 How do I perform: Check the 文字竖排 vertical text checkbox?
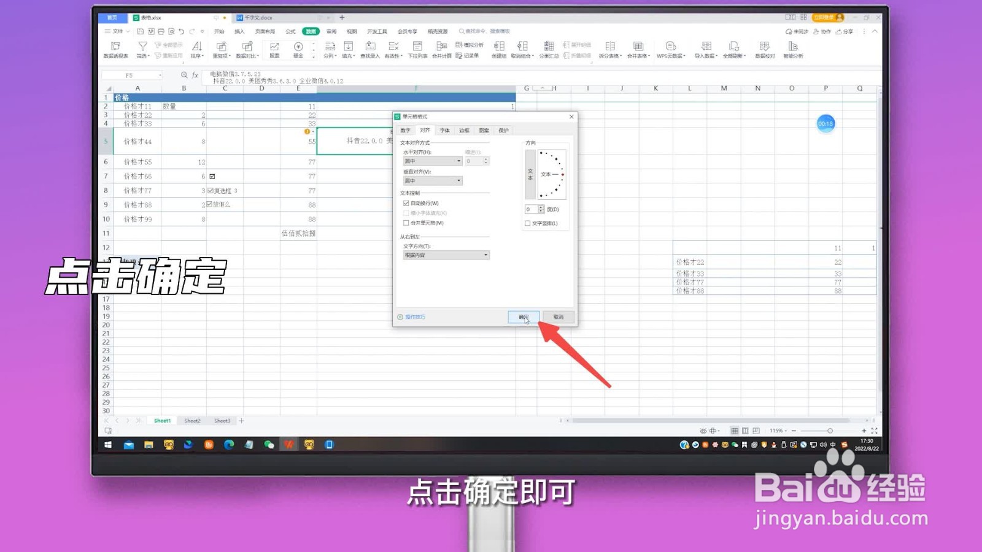(528, 223)
